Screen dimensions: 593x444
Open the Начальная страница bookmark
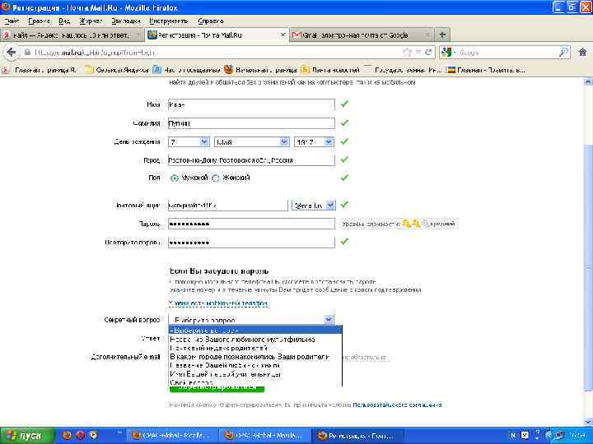pyautogui.click(x=260, y=70)
